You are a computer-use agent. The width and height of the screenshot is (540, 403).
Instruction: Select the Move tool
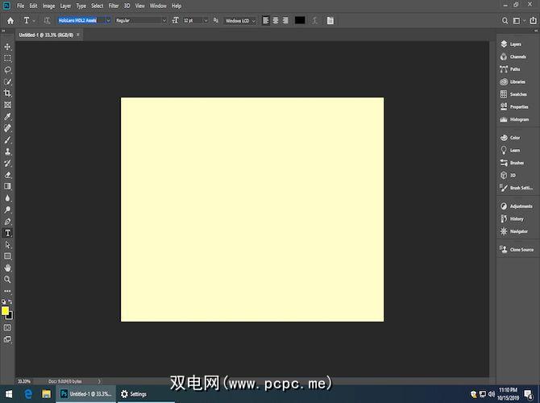(x=8, y=47)
